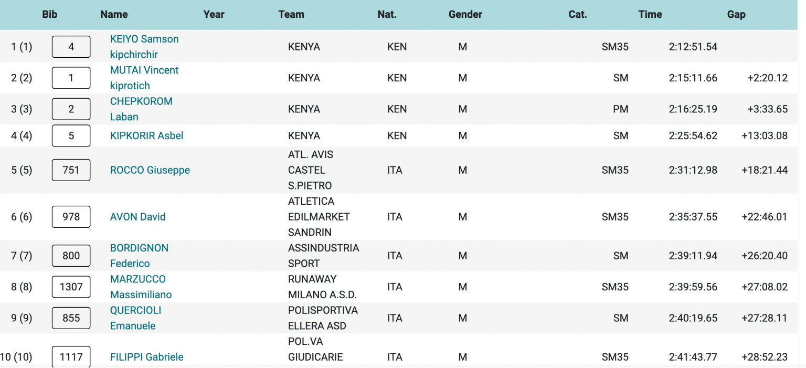Sort by the Time column header

tap(650, 15)
